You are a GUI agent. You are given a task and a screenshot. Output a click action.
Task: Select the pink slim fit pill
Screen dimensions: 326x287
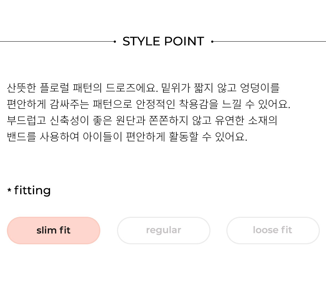[x=54, y=231]
